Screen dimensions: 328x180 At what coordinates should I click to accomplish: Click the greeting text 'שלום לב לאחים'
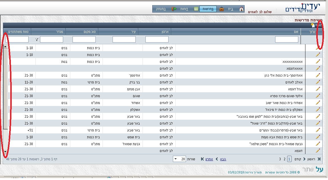(260, 12)
